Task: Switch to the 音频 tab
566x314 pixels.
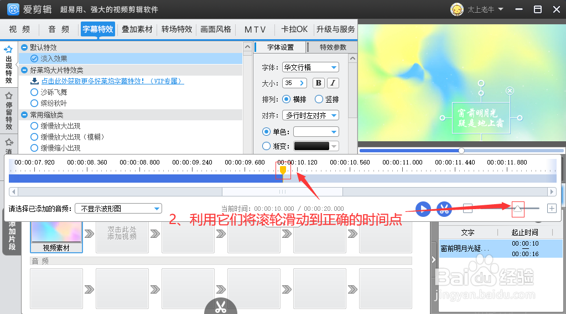Action: click(59, 29)
